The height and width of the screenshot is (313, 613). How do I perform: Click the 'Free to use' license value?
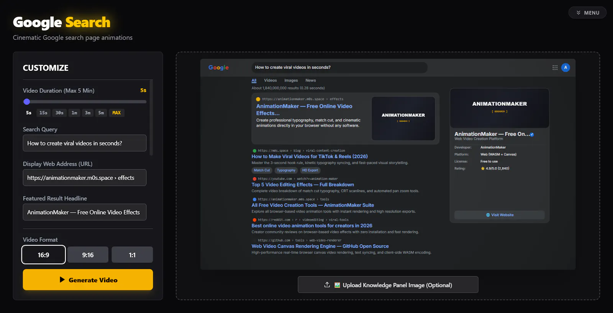pyautogui.click(x=489, y=162)
